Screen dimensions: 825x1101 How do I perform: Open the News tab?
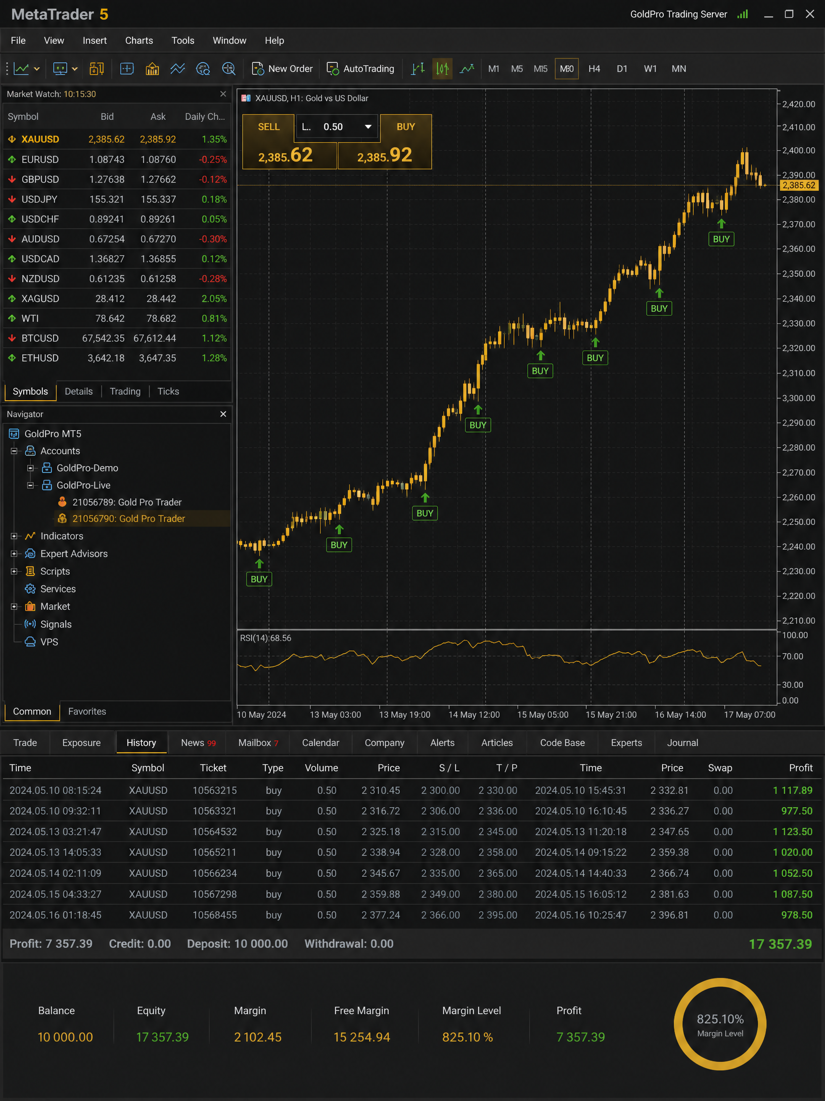tap(198, 743)
